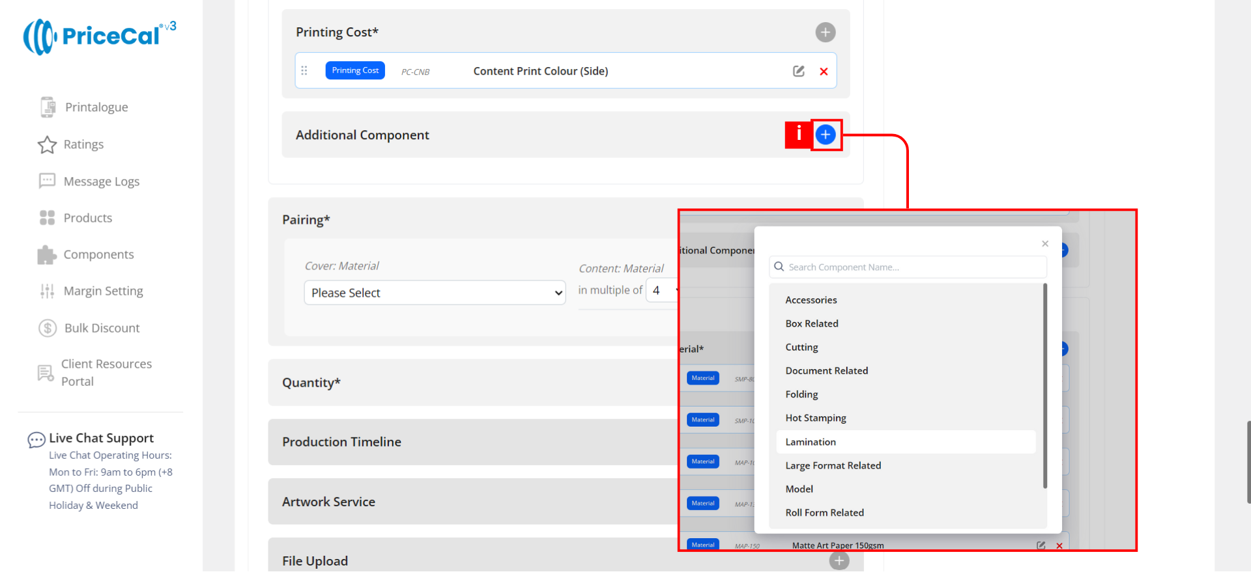The height and width of the screenshot is (572, 1251).
Task: Click the PriceCal logo
Action: coord(99,36)
